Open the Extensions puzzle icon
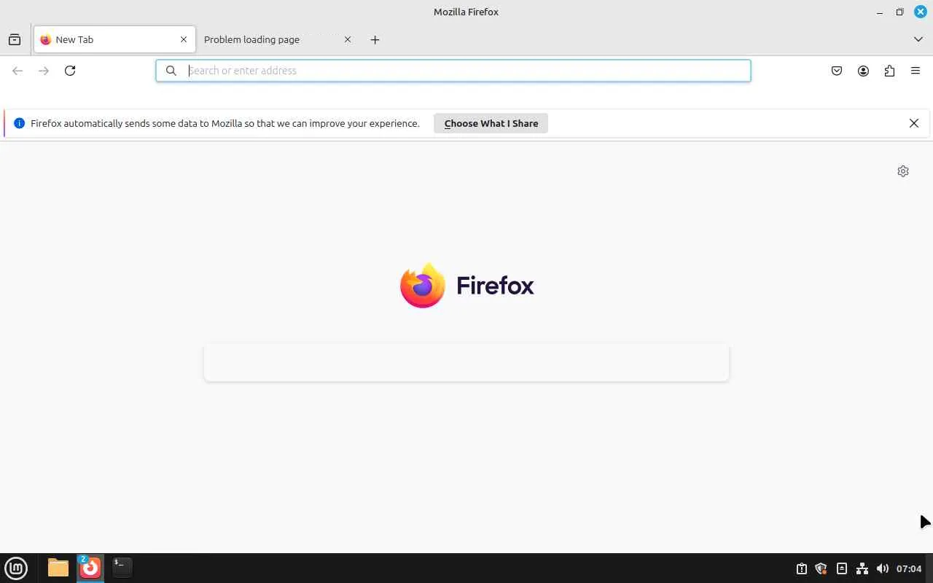 tap(889, 71)
